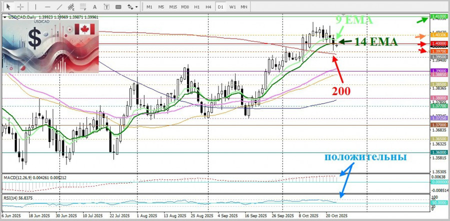This screenshot has width=450, height=221.
Task: Switch chart to W1 weekly
Action: click(x=232, y=6)
